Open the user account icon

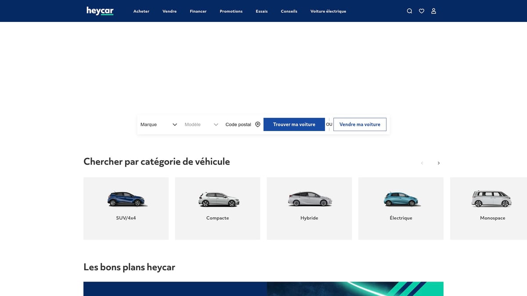pos(433,11)
